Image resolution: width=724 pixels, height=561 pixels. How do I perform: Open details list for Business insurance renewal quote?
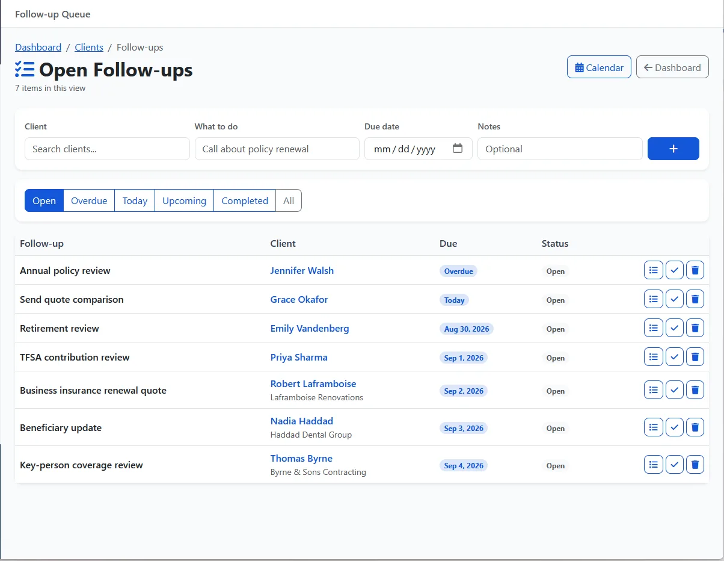[654, 390]
